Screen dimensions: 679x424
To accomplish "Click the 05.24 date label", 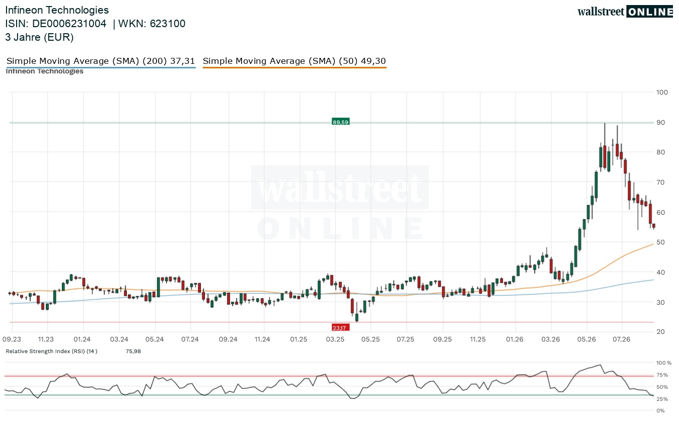I will (x=155, y=340).
